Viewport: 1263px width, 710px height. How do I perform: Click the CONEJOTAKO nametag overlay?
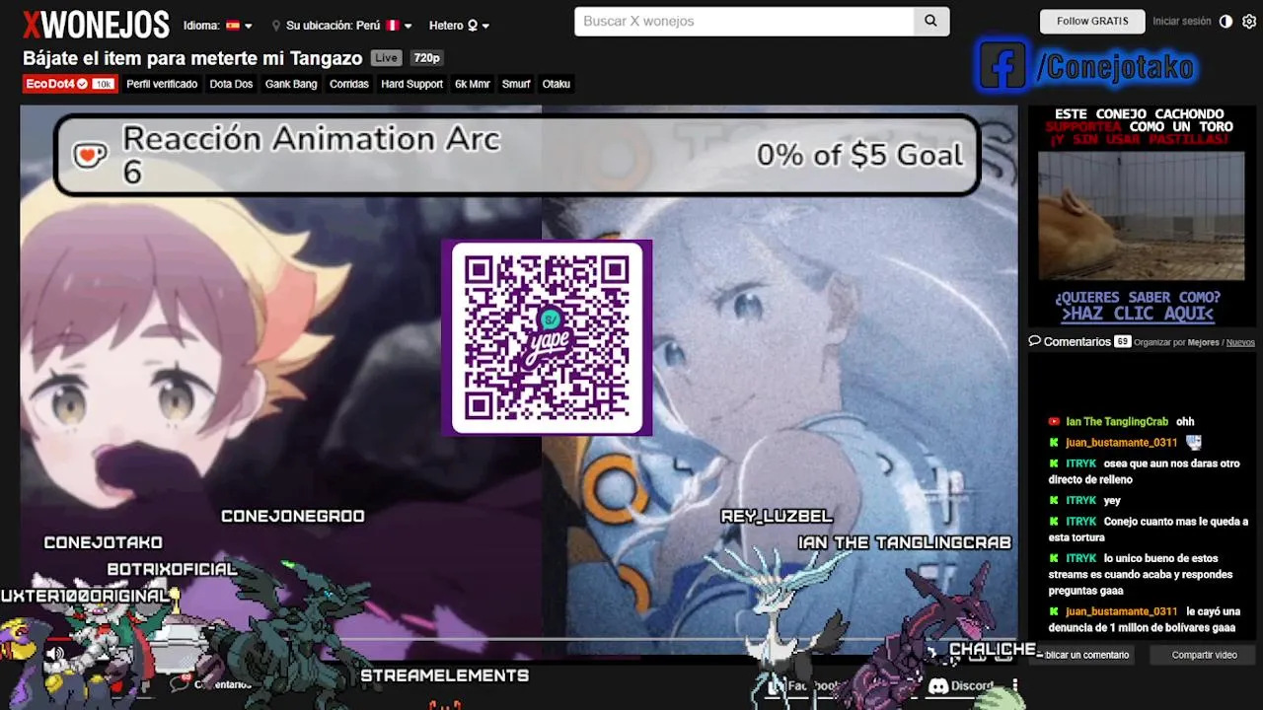(103, 542)
